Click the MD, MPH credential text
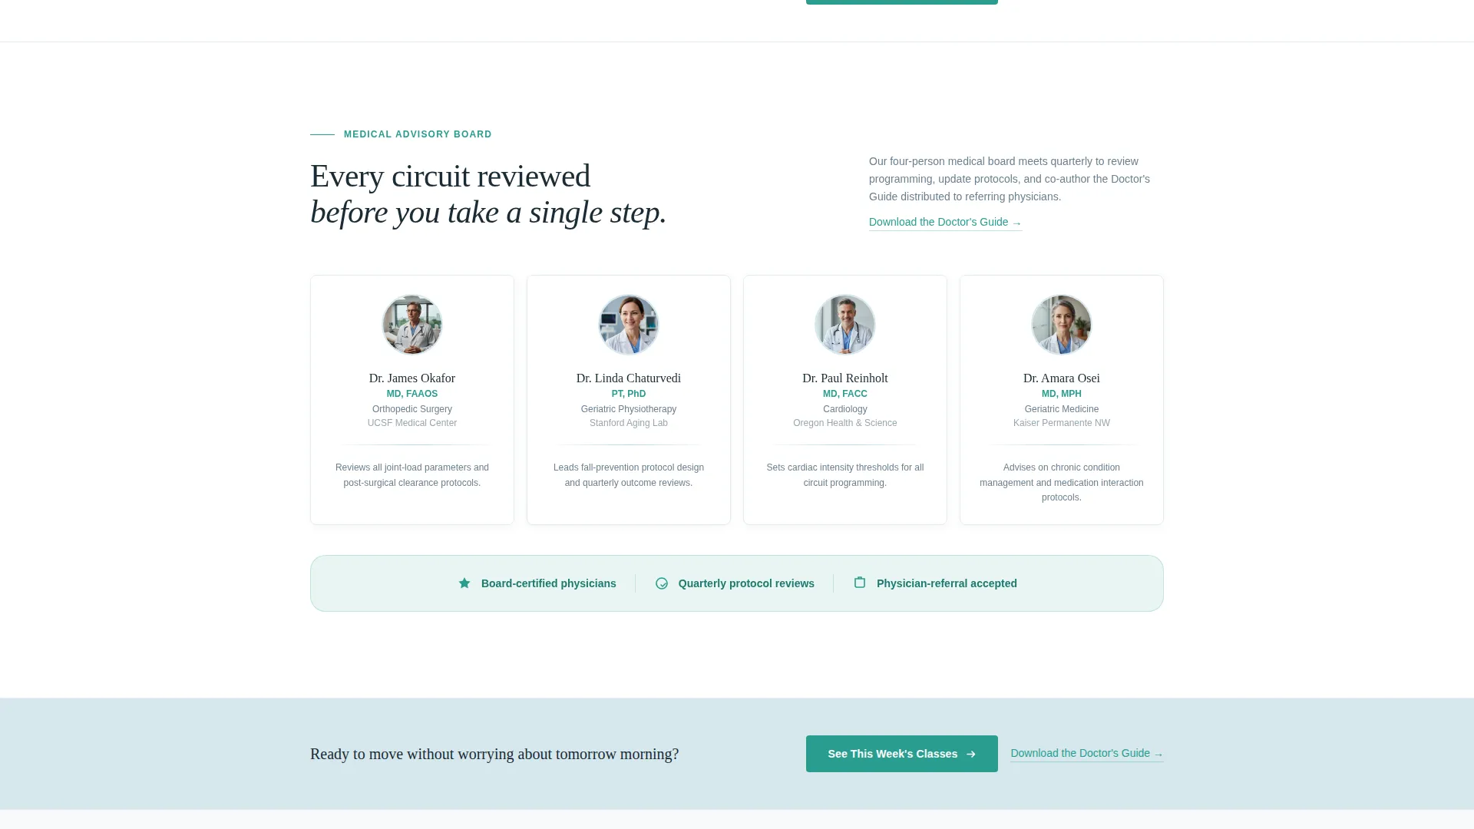1474x829 pixels. pyautogui.click(x=1062, y=394)
